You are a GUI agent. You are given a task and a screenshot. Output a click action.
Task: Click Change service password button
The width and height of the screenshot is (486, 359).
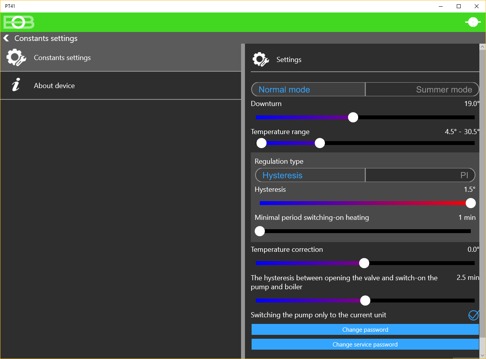pos(365,345)
